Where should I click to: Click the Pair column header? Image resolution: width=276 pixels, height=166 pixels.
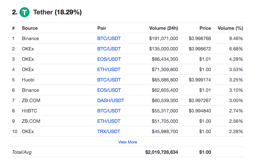102,28
